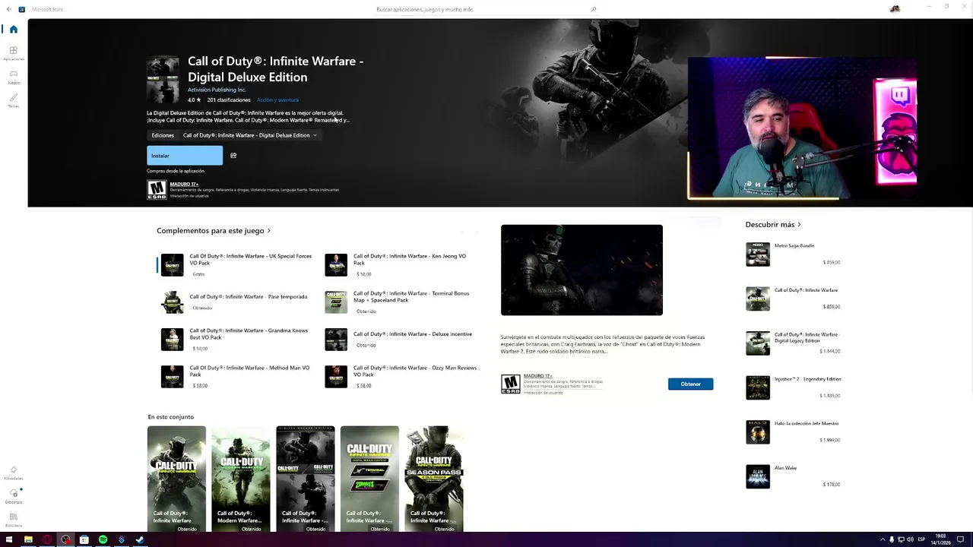This screenshot has width=973, height=547.
Task: Click the ESRB badge beside Obtener
Action: 510,384
